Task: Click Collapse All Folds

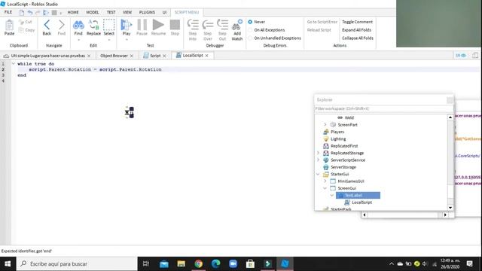Action: [358, 38]
